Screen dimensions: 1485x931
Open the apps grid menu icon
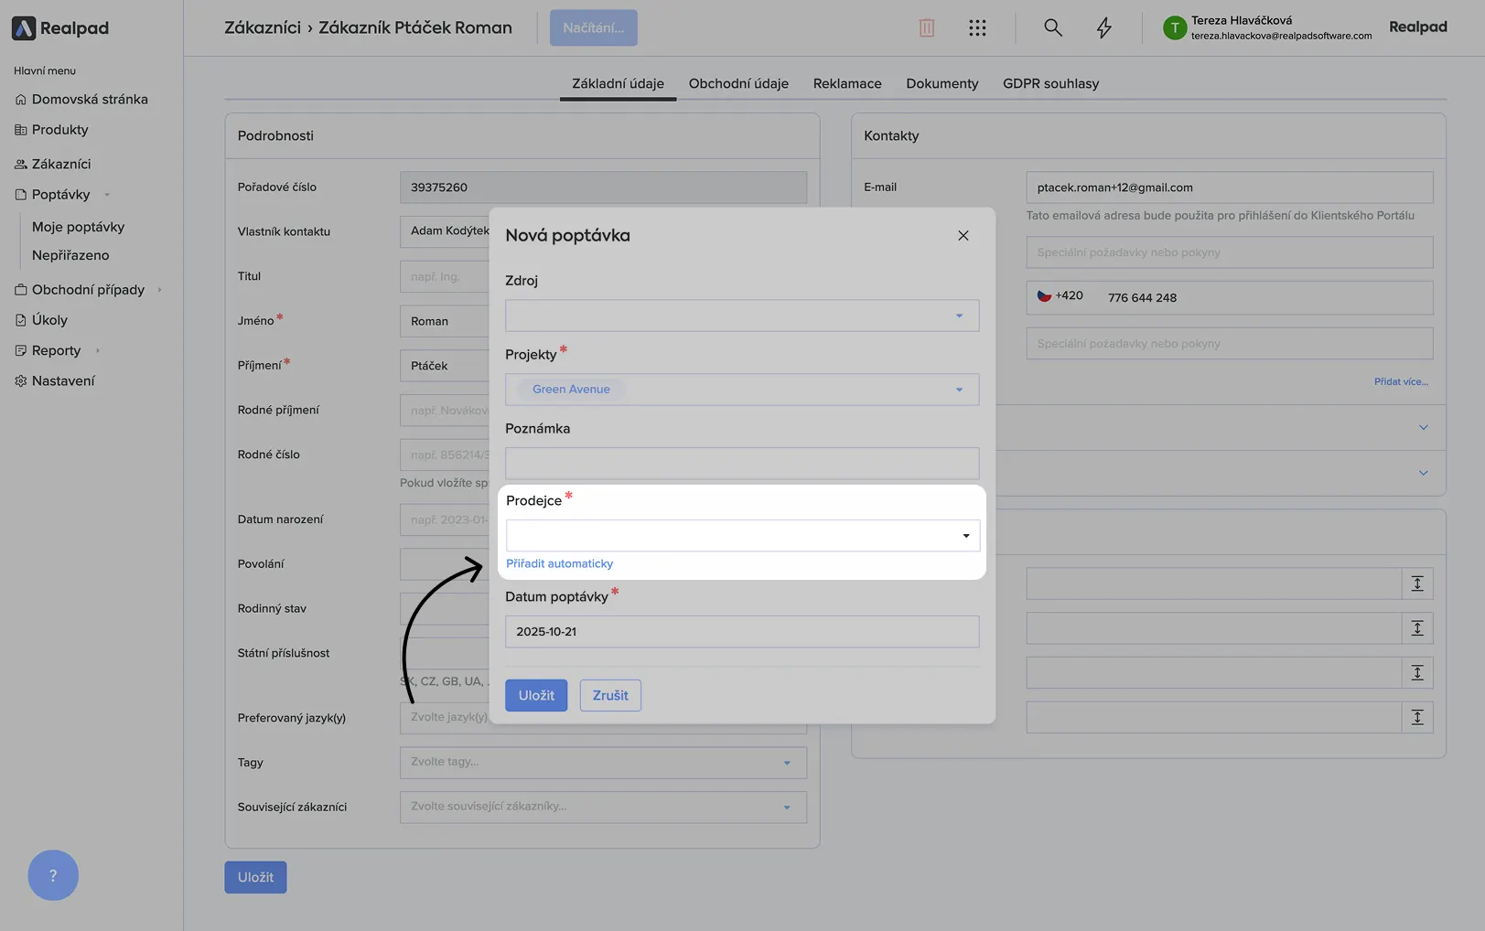click(x=977, y=28)
